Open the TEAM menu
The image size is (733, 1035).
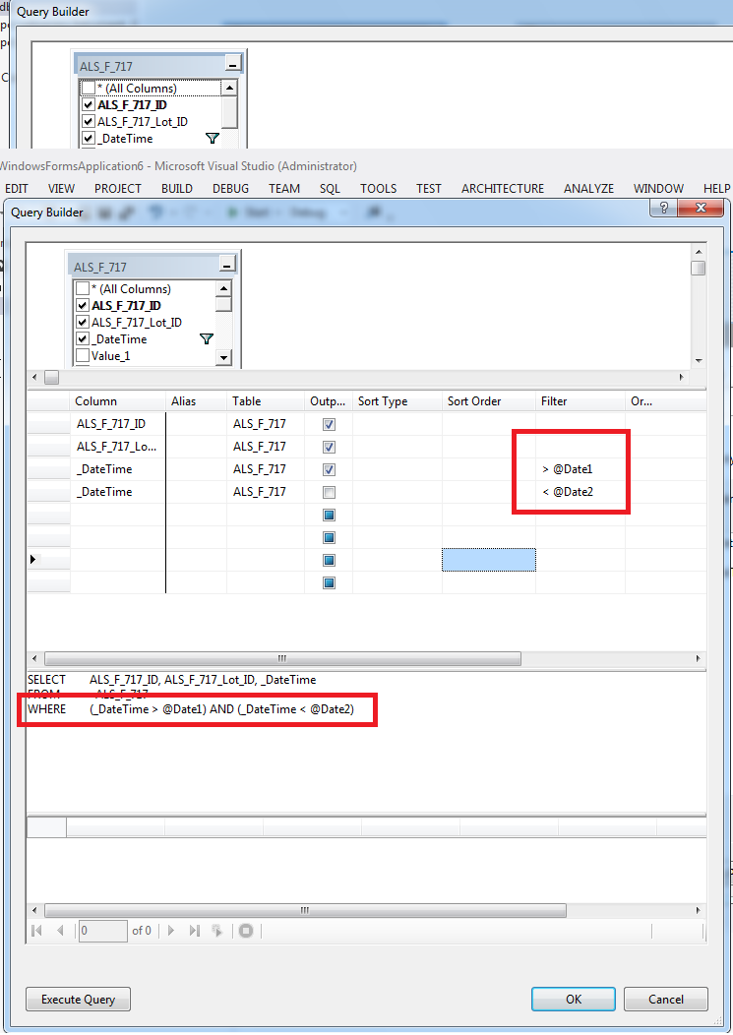(284, 188)
